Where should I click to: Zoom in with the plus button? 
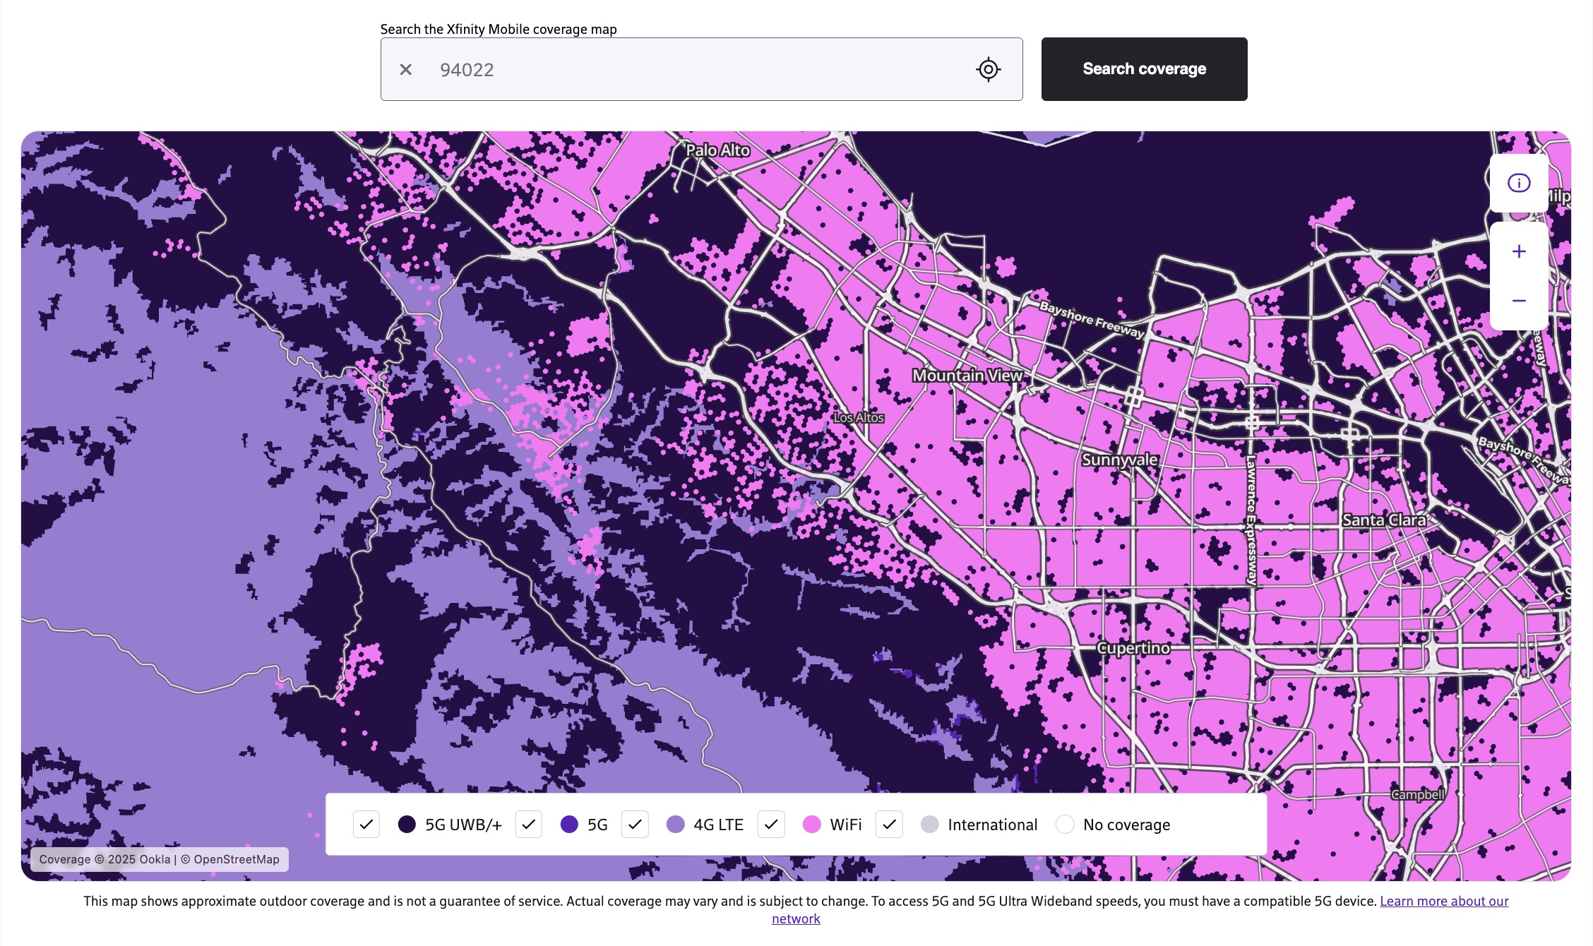(1519, 251)
